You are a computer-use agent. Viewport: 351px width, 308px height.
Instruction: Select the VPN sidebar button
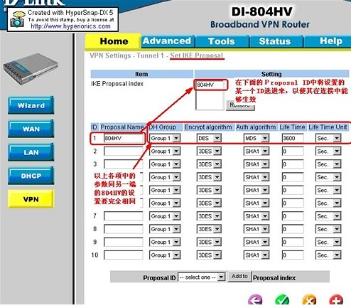point(31,199)
